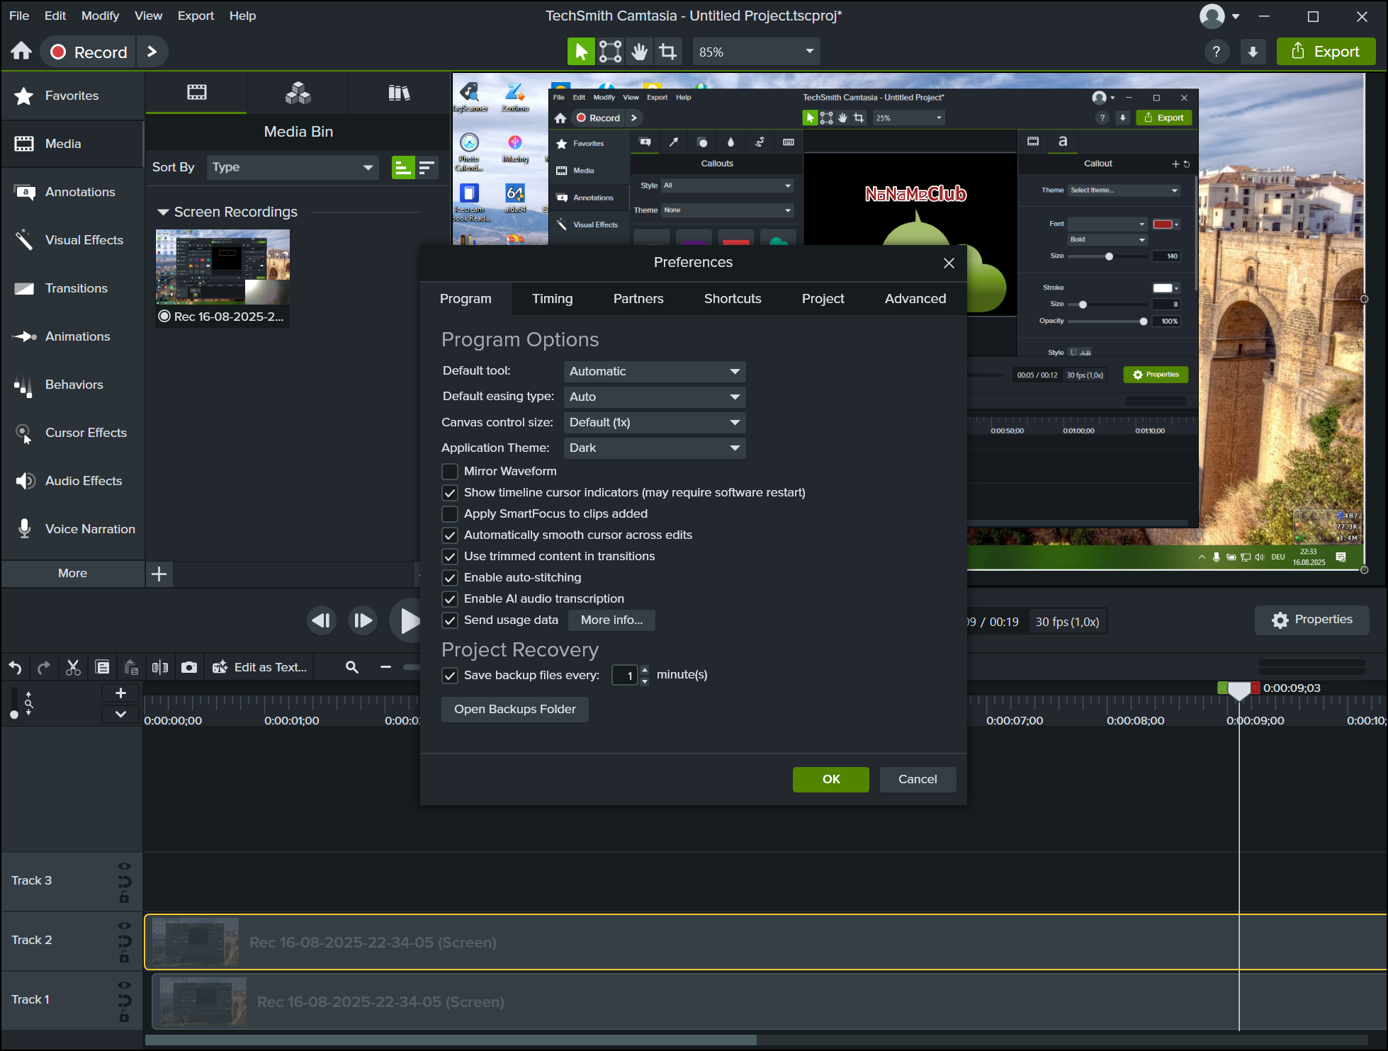Switch to the Shortcuts preferences tab
Screen dimensions: 1388x1051
[732, 299]
